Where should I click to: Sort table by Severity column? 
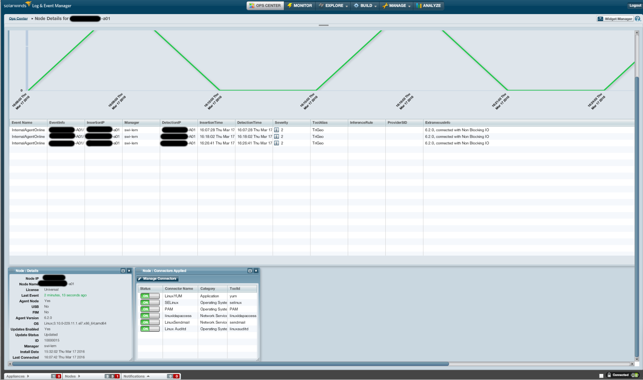point(291,122)
